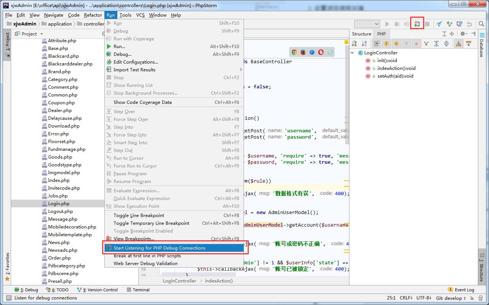Choose Debug... in the Run menu
Screen dimensions: 489x305
[x=174, y=54]
